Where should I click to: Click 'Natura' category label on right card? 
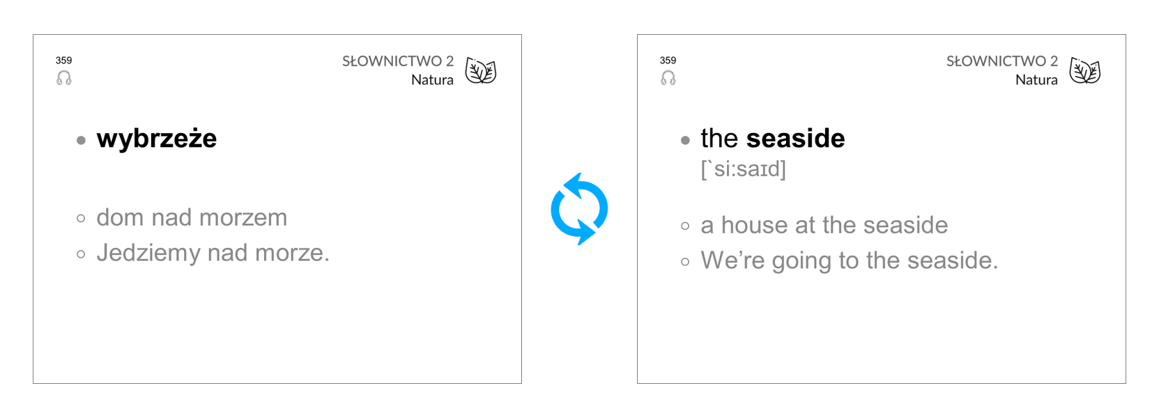point(1036,80)
